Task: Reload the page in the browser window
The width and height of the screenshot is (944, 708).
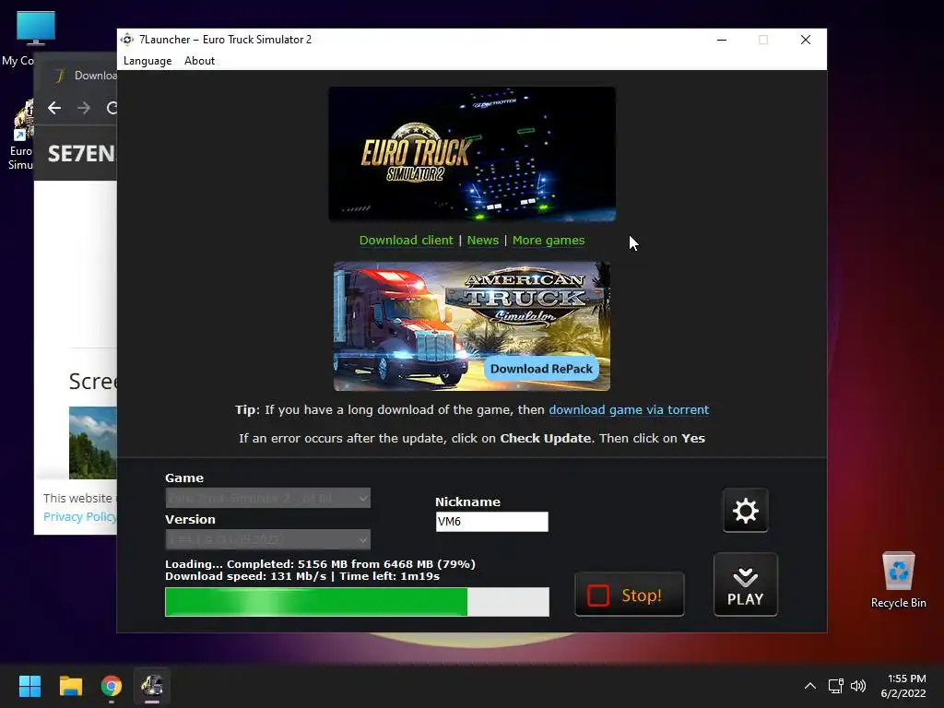Action: coord(112,108)
